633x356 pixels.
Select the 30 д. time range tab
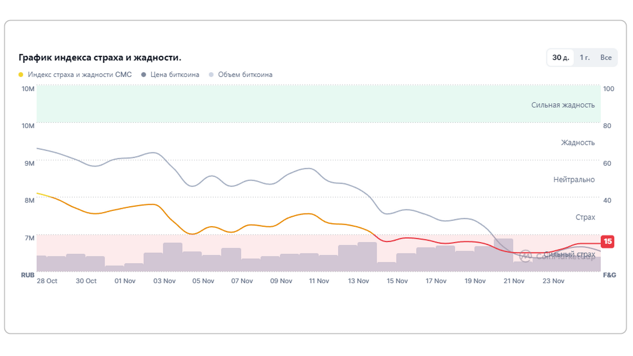(560, 57)
